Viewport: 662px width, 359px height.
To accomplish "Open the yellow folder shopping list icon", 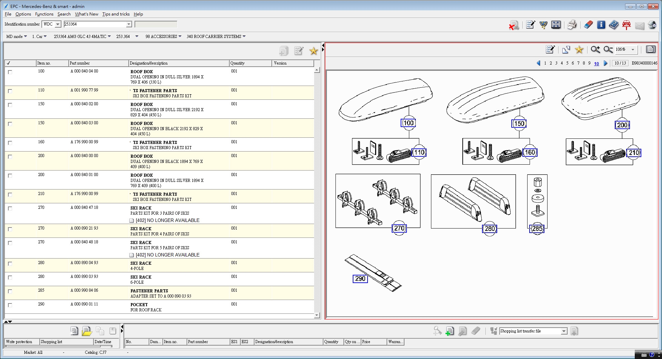I will (x=87, y=331).
